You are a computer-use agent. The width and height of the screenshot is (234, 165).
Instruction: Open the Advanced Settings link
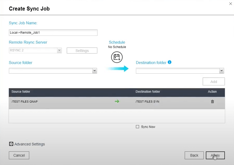(x=29, y=144)
